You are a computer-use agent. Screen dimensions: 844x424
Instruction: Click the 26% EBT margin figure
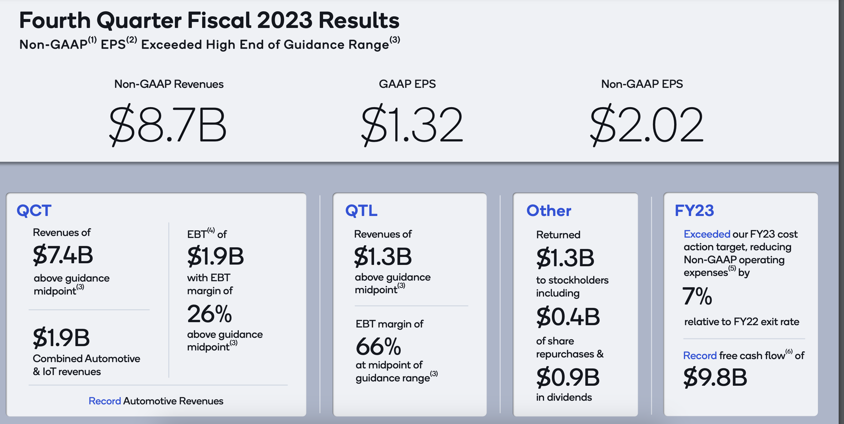(x=209, y=314)
